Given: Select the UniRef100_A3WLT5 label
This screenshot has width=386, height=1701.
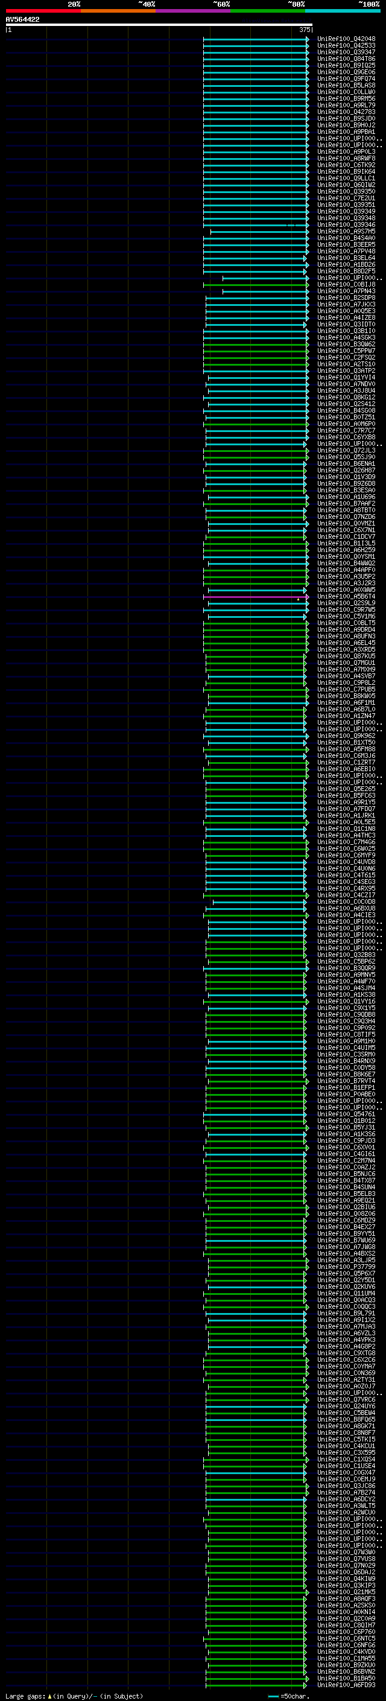Looking at the screenshot, I should [x=346, y=1505].
